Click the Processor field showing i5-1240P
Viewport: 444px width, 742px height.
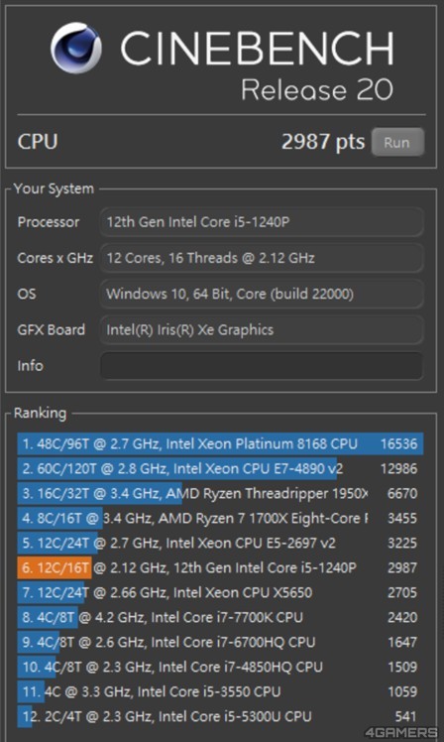tap(262, 221)
